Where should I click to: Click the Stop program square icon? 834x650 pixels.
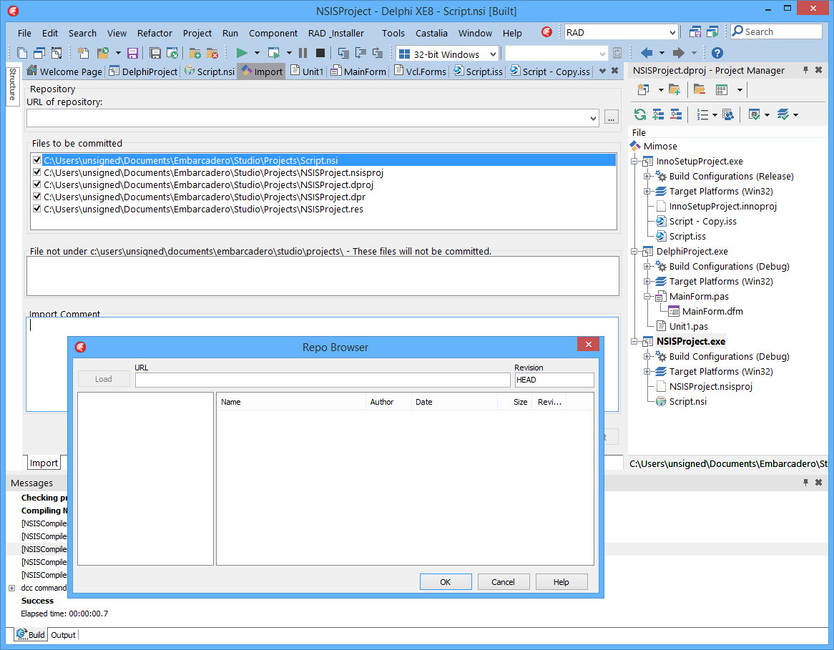(320, 53)
